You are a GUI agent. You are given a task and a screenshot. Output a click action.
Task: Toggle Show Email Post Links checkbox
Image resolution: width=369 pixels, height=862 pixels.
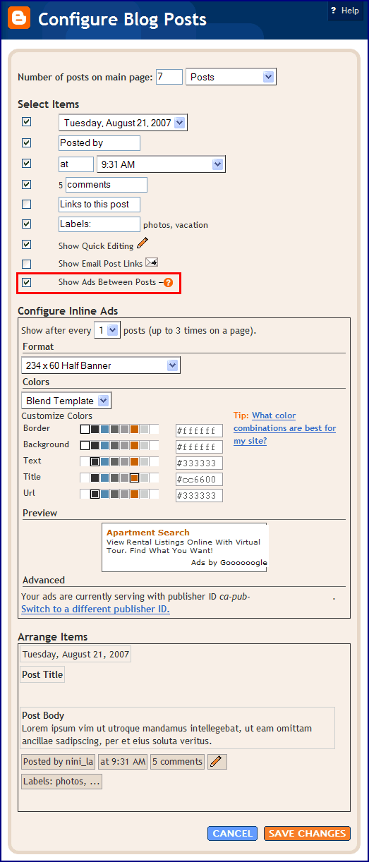[26, 264]
